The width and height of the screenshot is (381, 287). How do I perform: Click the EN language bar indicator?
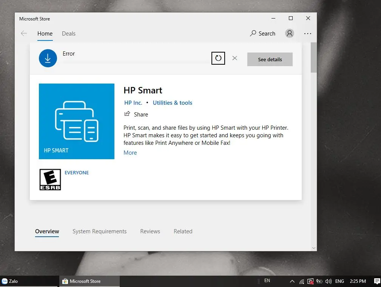267,281
